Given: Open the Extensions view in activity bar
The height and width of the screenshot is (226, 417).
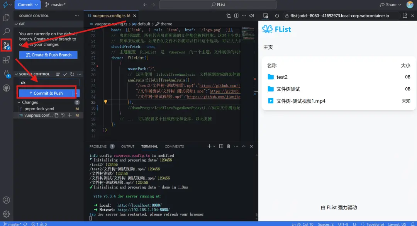Looking at the screenshot, I should [x=6, y=60].
